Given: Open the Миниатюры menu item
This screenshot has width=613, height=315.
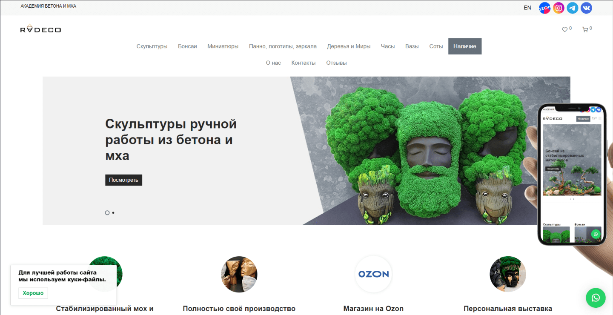Looking at the screenshot, I should tap(223, 46).
